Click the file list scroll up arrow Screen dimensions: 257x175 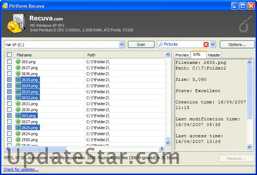pyautogui.click(x=168, y=54)
